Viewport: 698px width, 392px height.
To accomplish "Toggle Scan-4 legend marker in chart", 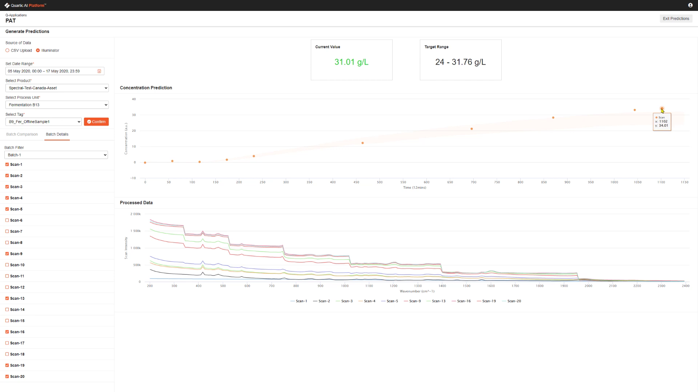I will pyautogui.click(x=361, y=301).
